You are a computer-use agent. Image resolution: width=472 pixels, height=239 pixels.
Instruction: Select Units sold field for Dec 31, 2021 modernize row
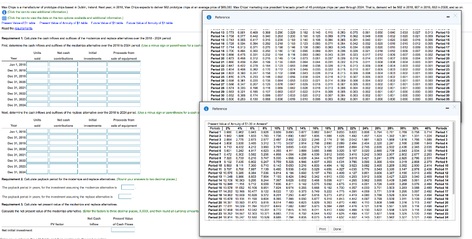point(38,87)
